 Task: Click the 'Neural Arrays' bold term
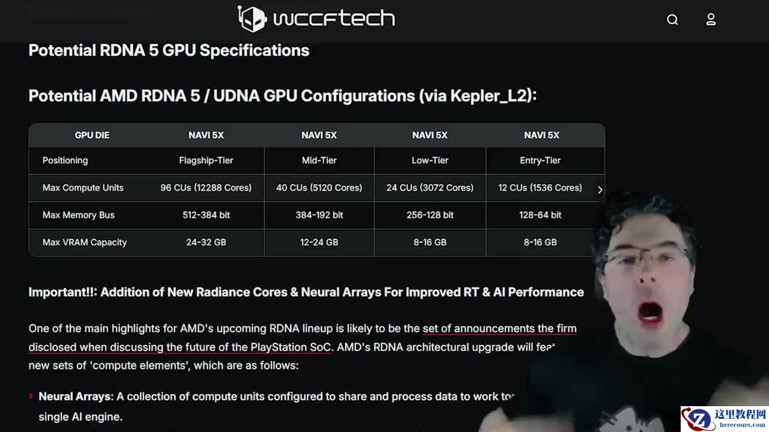click(x=75, y=397)
